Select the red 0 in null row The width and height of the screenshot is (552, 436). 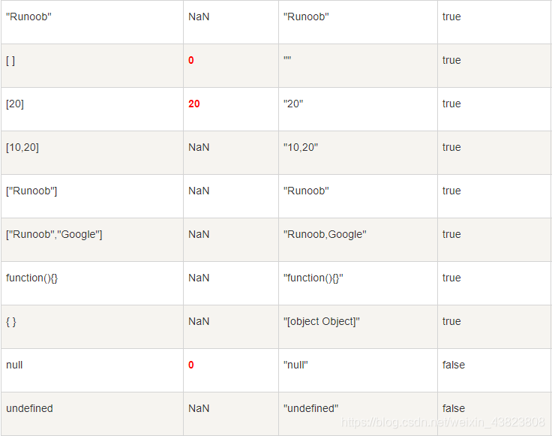coord(191,365)
